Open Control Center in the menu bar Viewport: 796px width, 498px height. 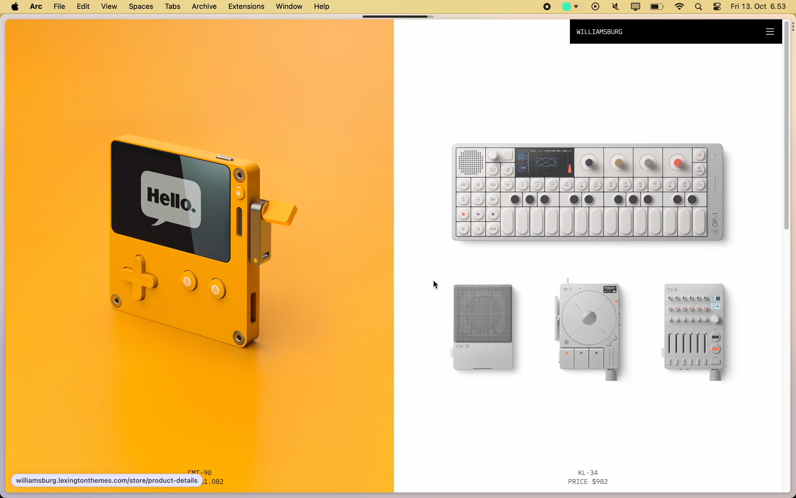pos(717,6)
